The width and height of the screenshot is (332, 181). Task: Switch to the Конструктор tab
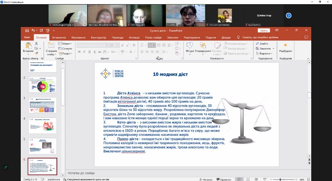(98, 37)
